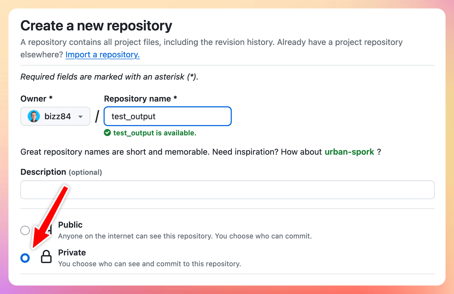Click the green checkmark availability icon

pos(107,133)
